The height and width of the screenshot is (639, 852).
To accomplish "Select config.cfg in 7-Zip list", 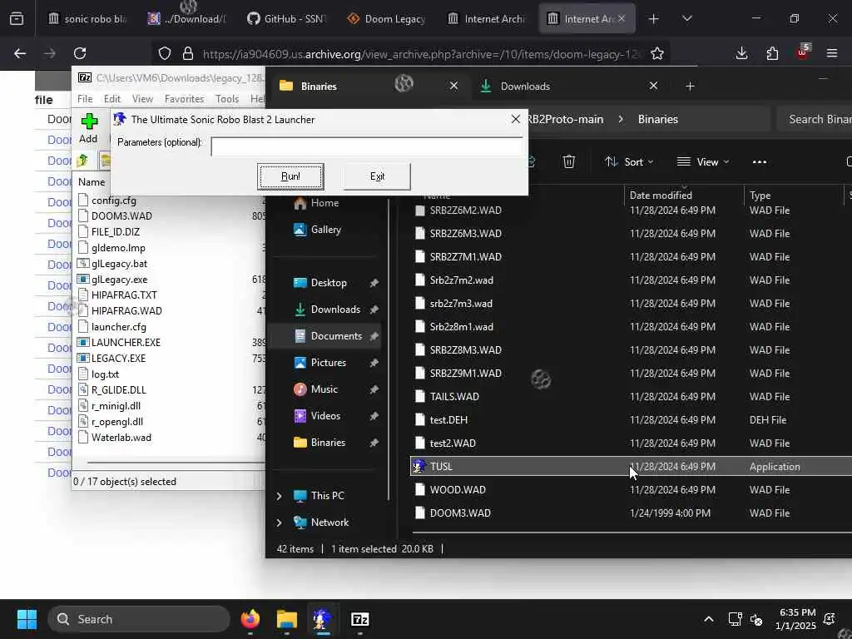I will (113, 201).
